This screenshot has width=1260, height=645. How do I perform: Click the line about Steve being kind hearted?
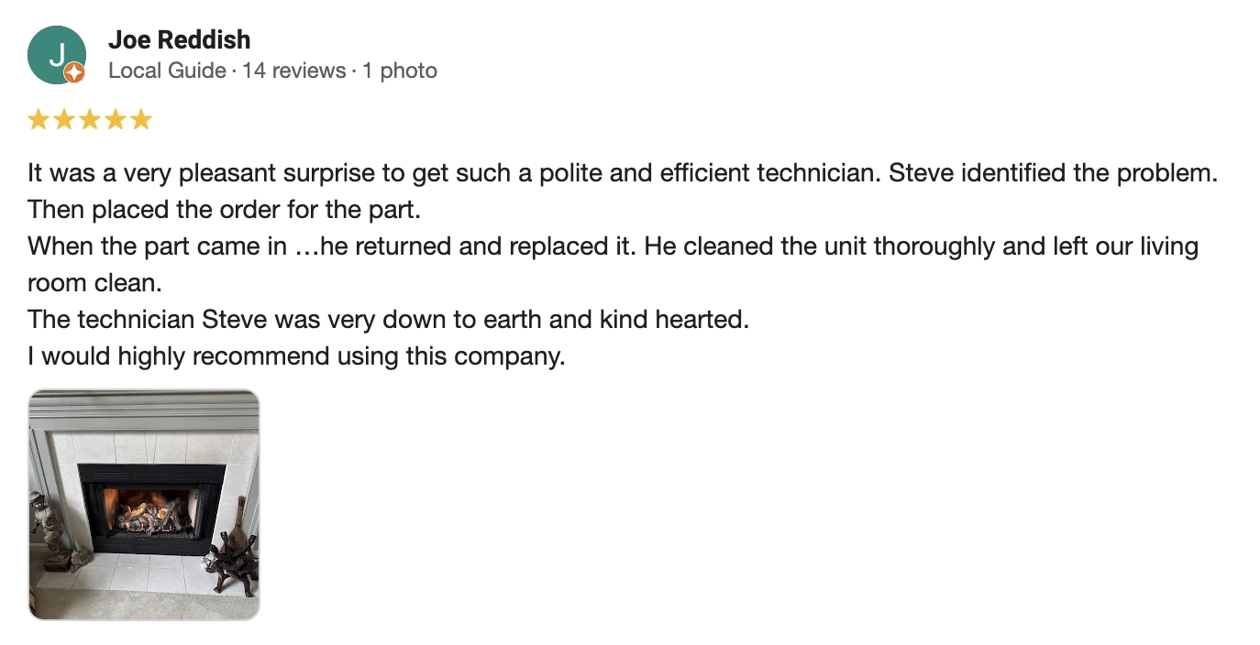click(x=389, y=320)
